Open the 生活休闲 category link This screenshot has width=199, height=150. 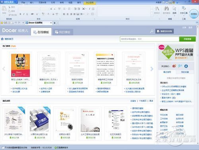pos(179,118)
